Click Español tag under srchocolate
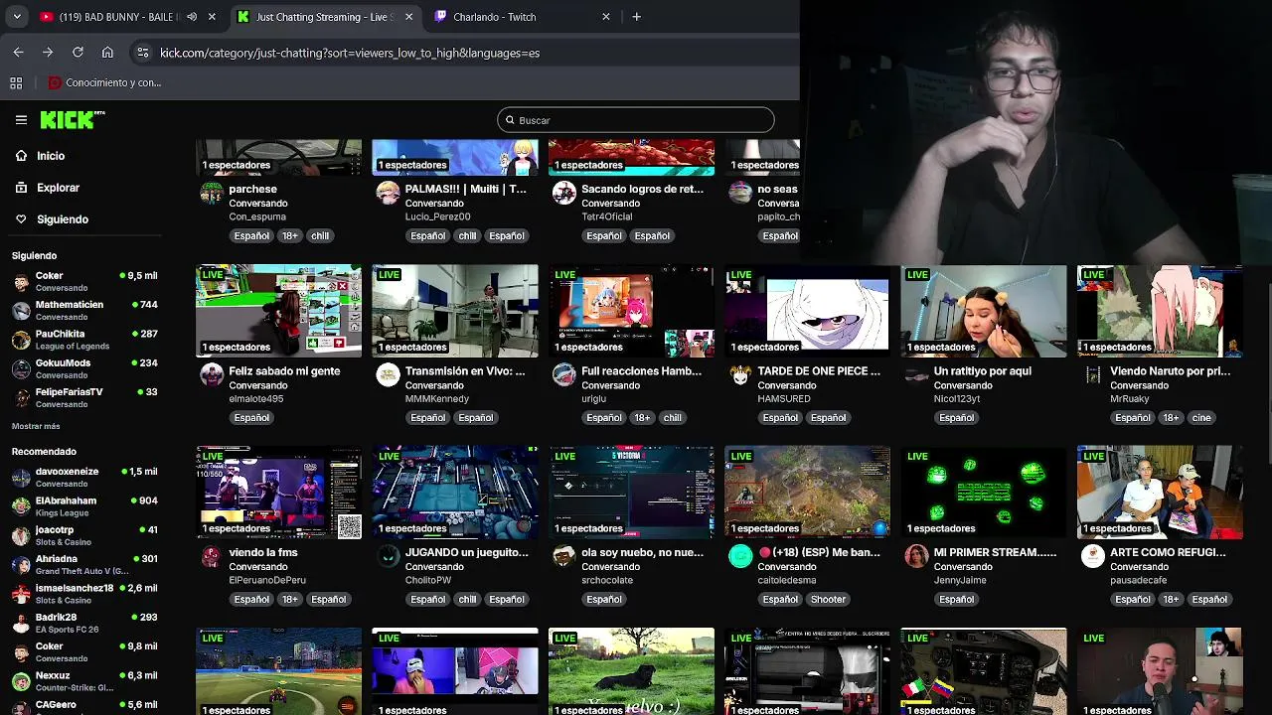Screen dimensions: 1272x715 604,599
